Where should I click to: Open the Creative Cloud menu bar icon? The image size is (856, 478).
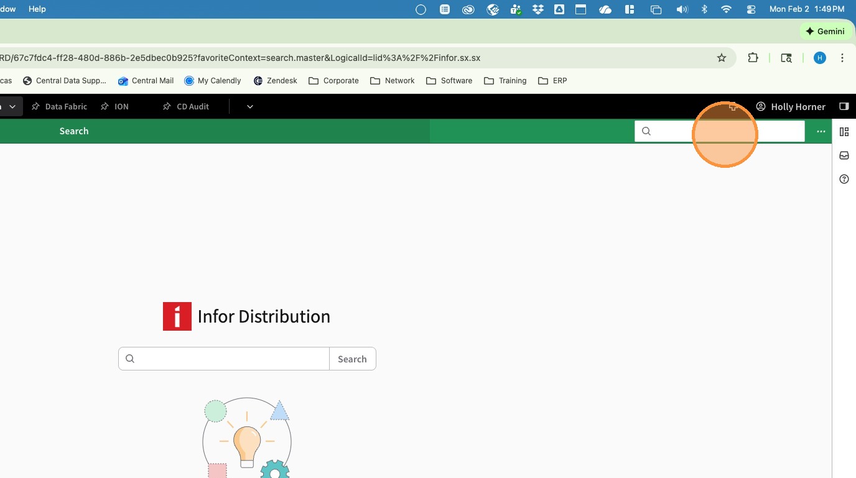(x=468, y=9)
